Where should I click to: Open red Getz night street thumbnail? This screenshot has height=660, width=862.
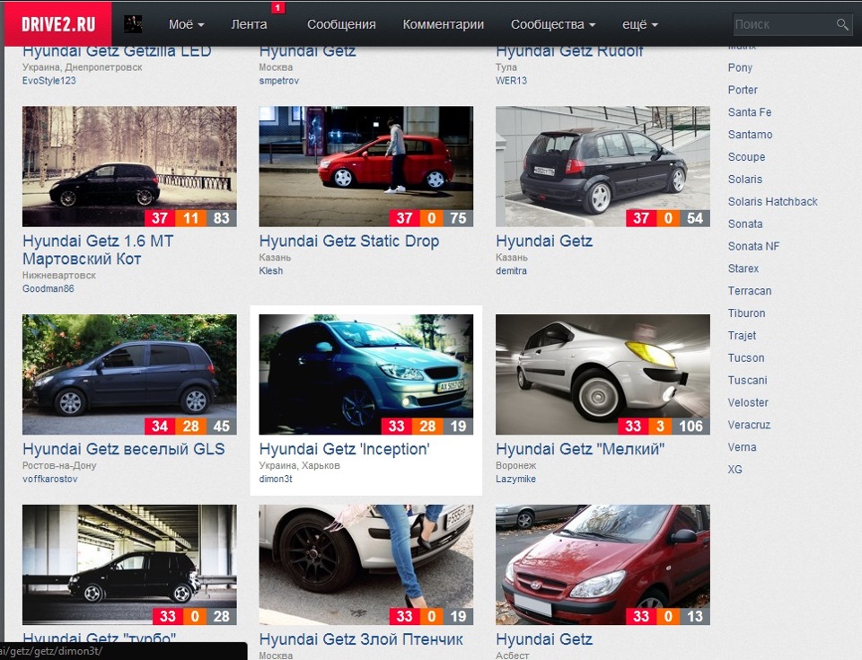point(365,166)
